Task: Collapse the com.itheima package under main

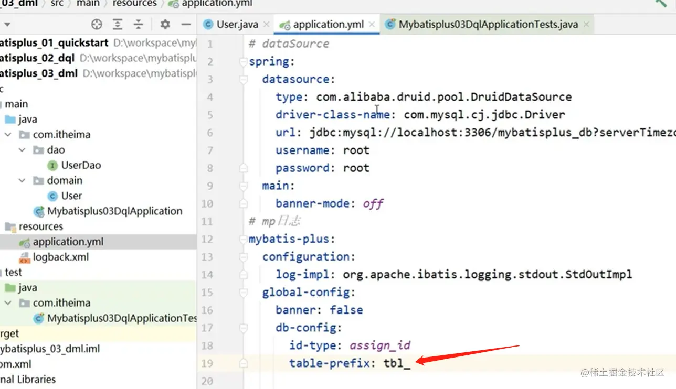Action: tap(8, 135)
